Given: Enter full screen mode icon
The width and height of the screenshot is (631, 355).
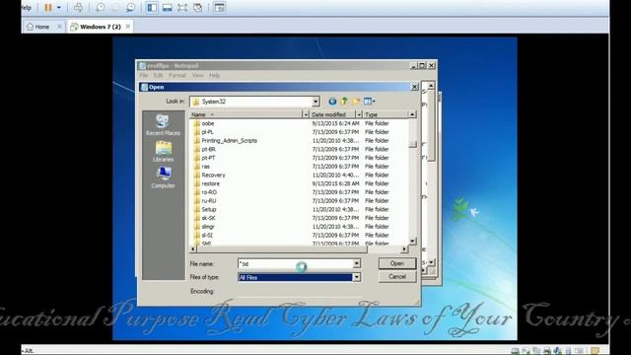Looking at the screenshot, I should 182,8.
